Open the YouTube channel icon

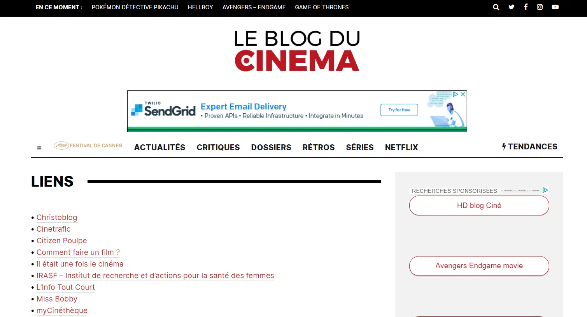click(555, 7)
